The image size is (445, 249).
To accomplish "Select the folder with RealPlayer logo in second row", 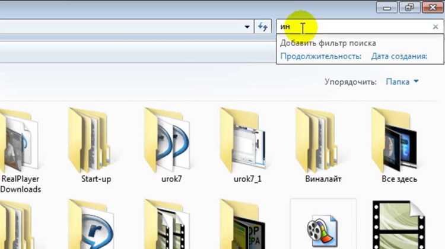I will 91,224.
